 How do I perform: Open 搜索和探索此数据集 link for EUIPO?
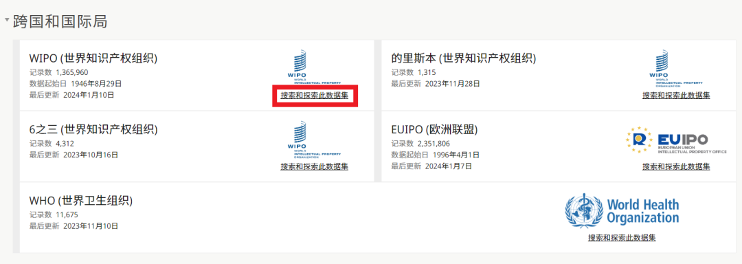[x=676, y=166]
